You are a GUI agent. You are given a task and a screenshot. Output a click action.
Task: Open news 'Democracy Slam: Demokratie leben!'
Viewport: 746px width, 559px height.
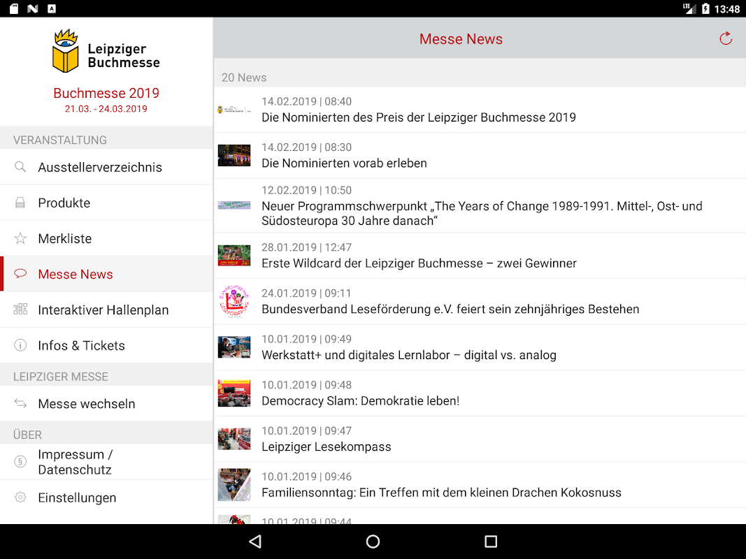[x=480, y=393]
